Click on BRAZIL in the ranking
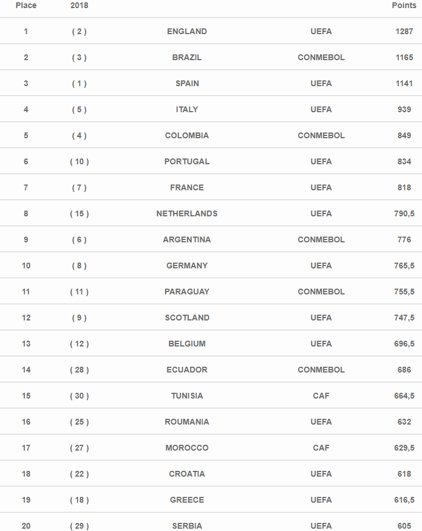 tap(187, 57)
